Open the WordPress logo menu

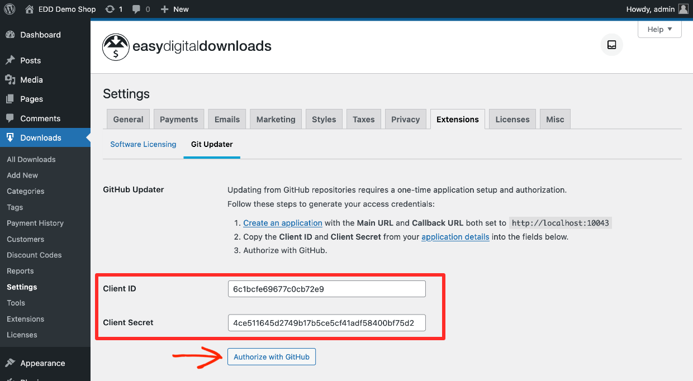point(10,9)
